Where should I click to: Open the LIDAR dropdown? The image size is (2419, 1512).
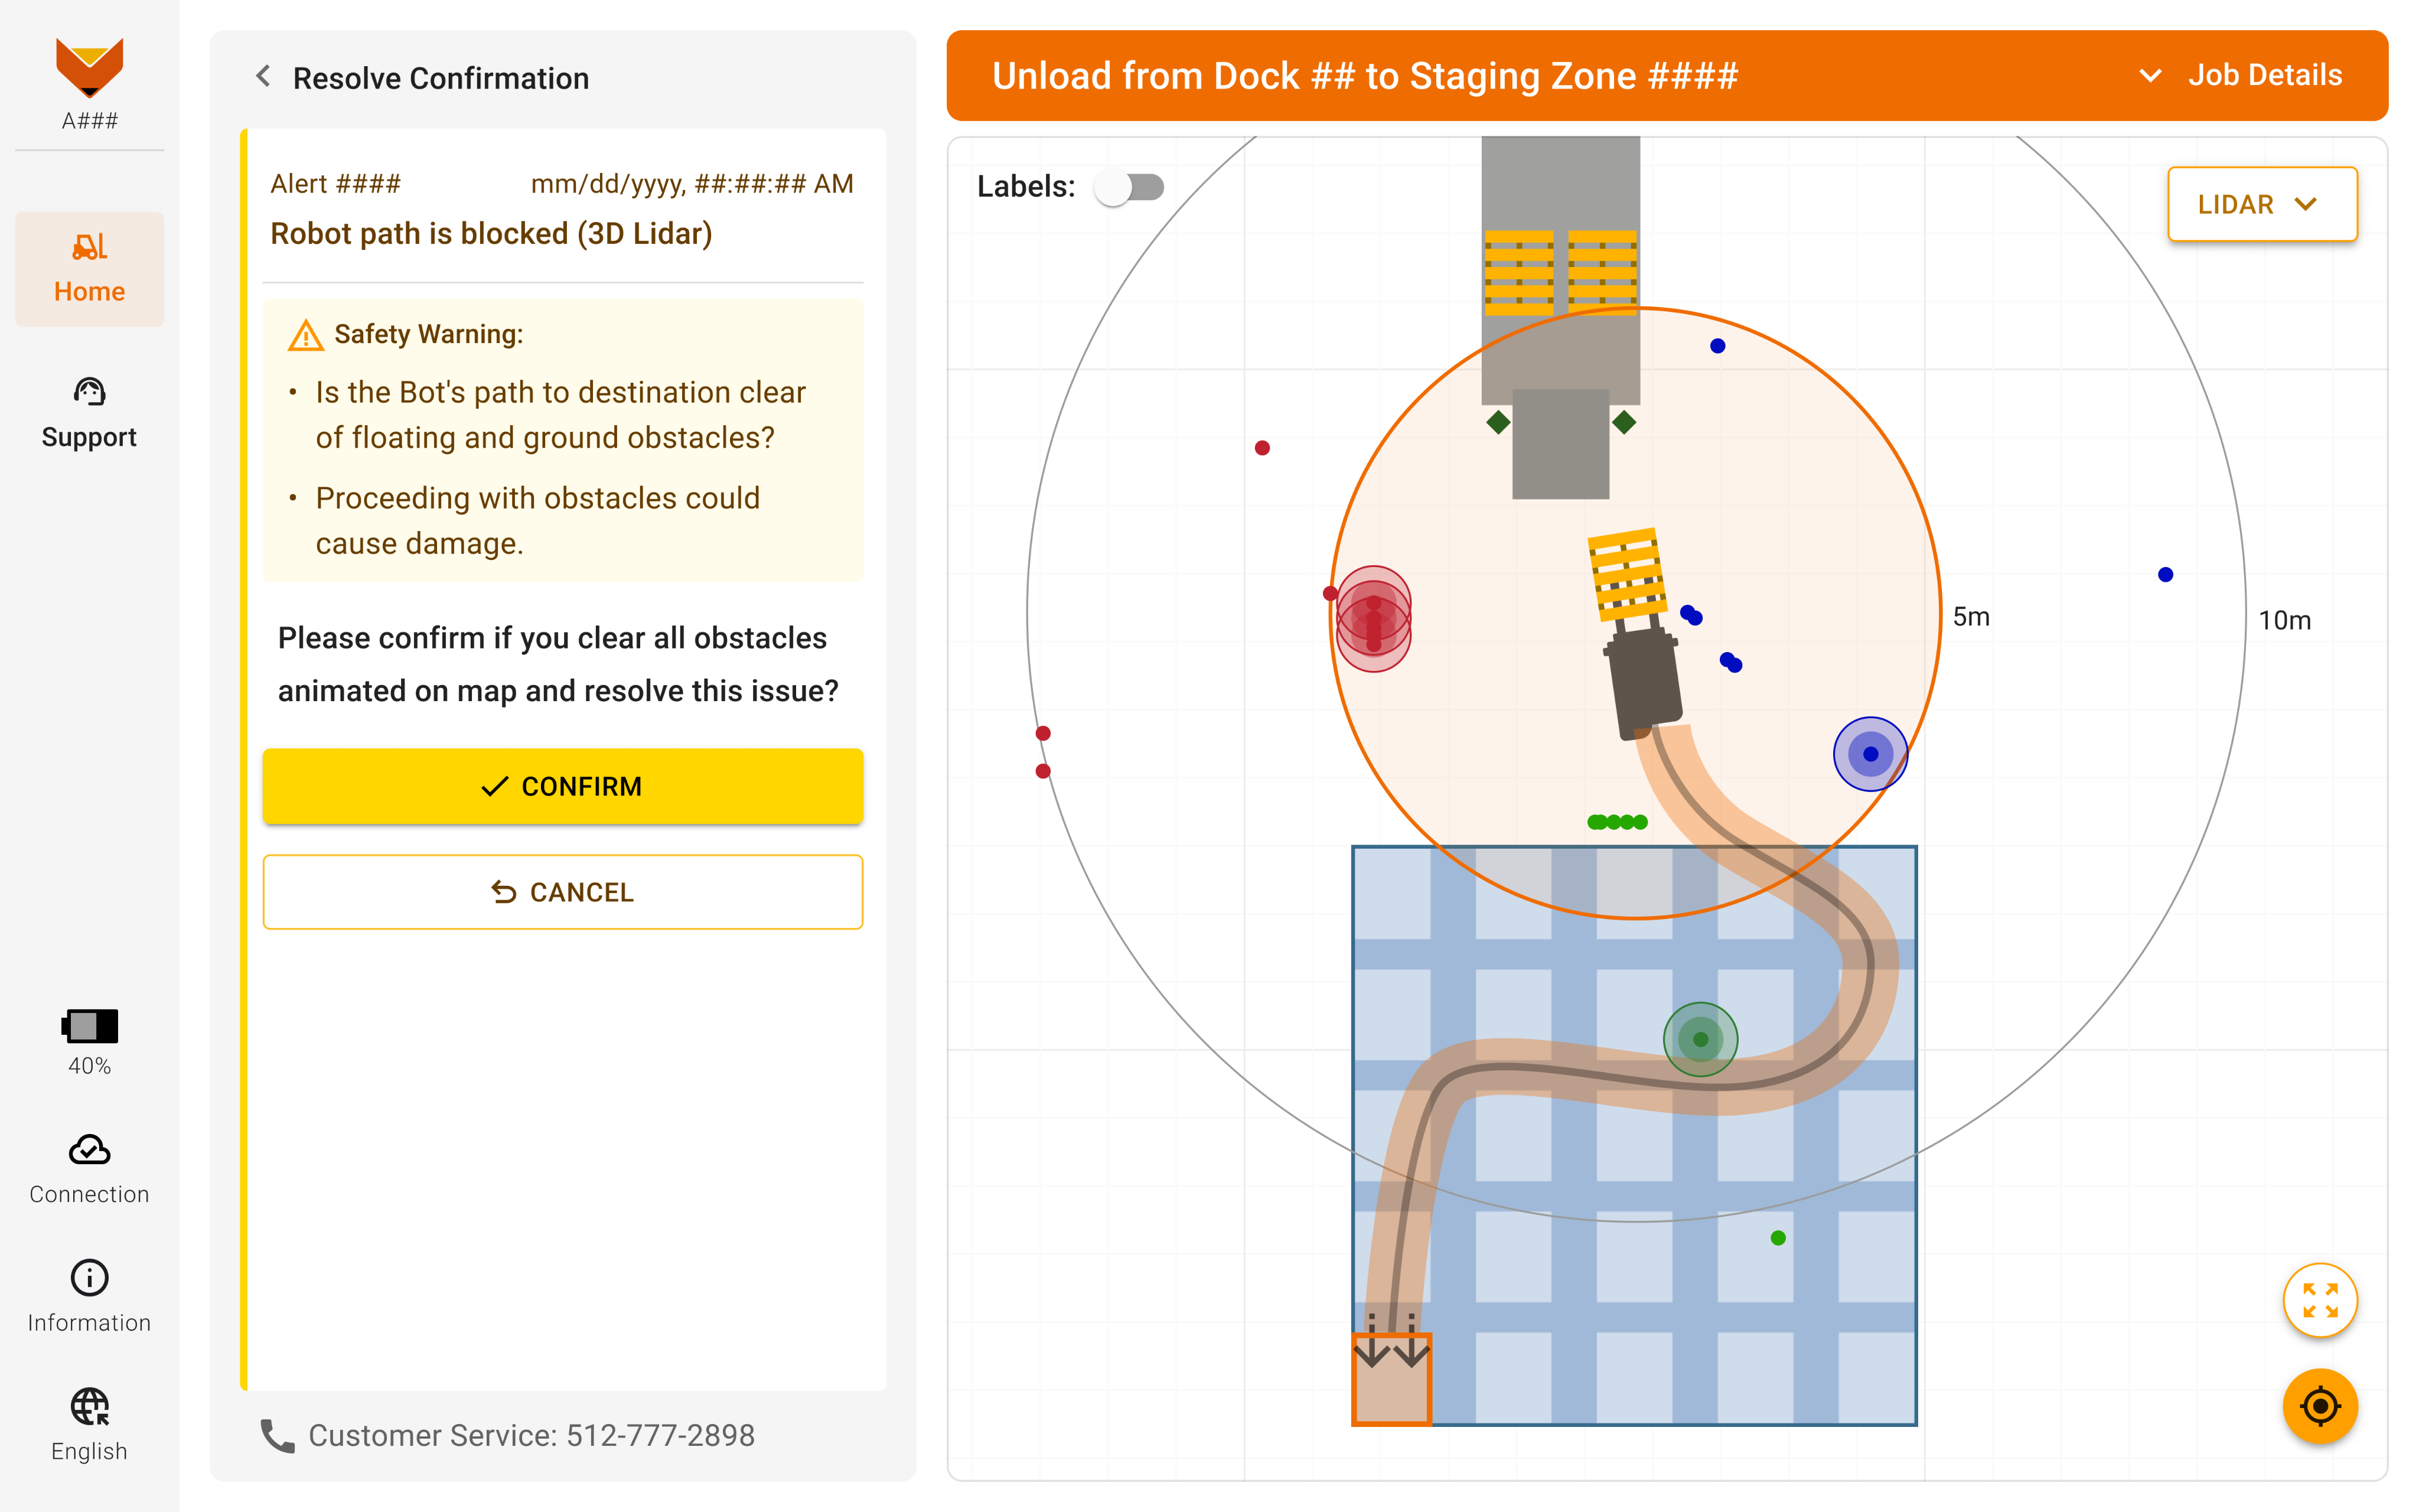(2261, 204)
